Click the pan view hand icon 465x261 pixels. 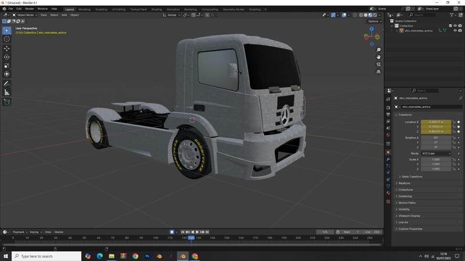tap(378, 57)
